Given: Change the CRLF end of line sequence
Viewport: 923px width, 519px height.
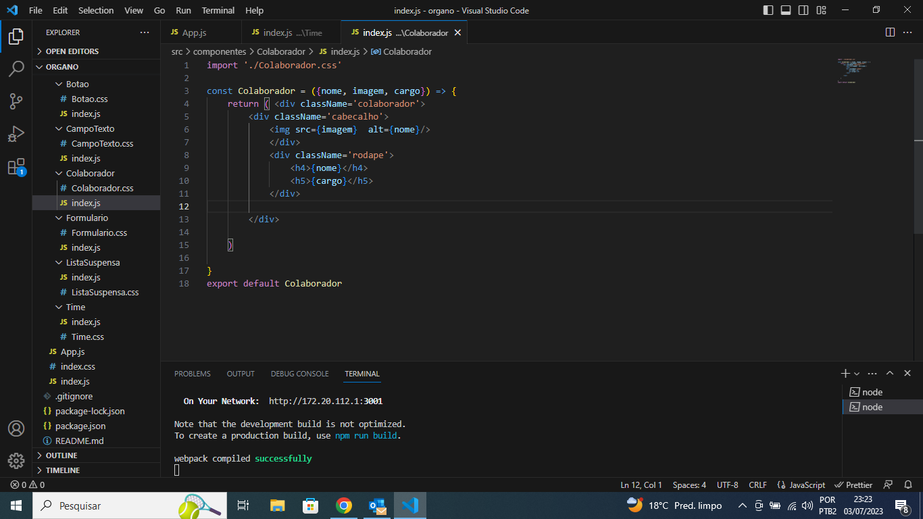Looking at the screenshot, I should (x=757, y=485).
